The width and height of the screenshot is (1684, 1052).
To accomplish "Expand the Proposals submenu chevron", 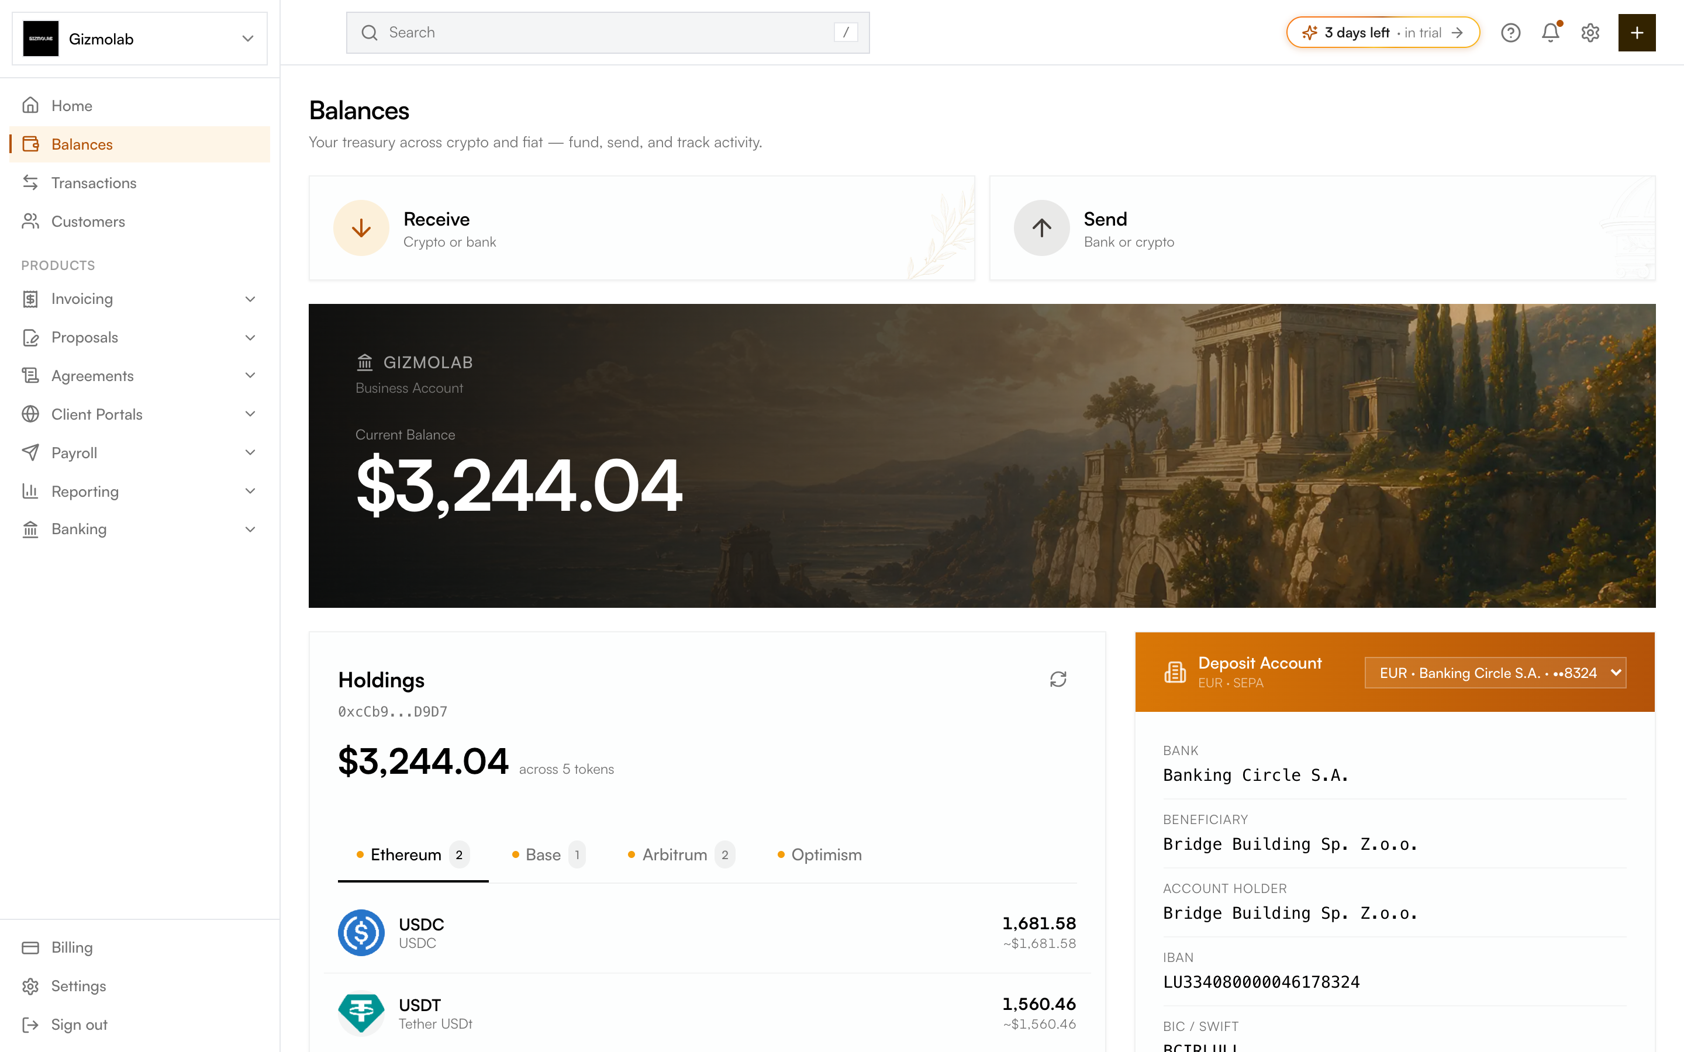I will [x=250, y=337].
